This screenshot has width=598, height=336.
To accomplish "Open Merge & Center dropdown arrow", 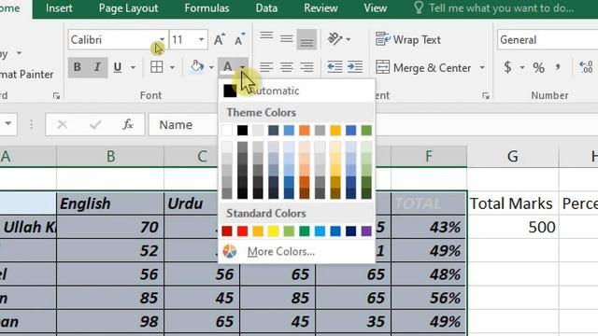I will (x=482, y=68).
